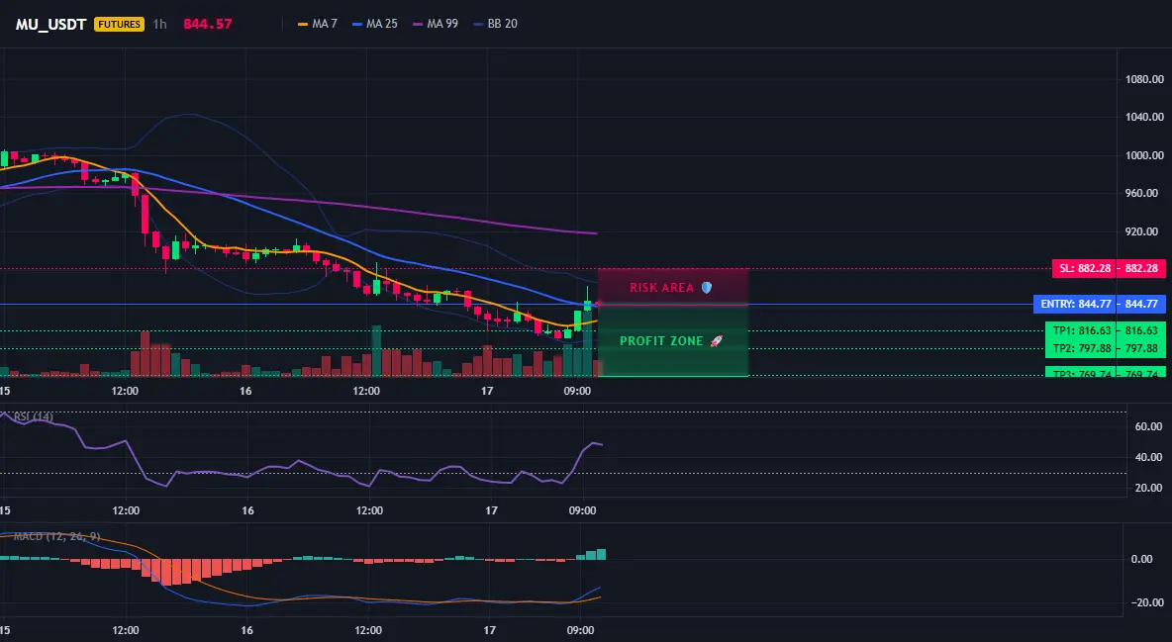Click -20.00 on the MACD axis

[x=1147, y=602]
